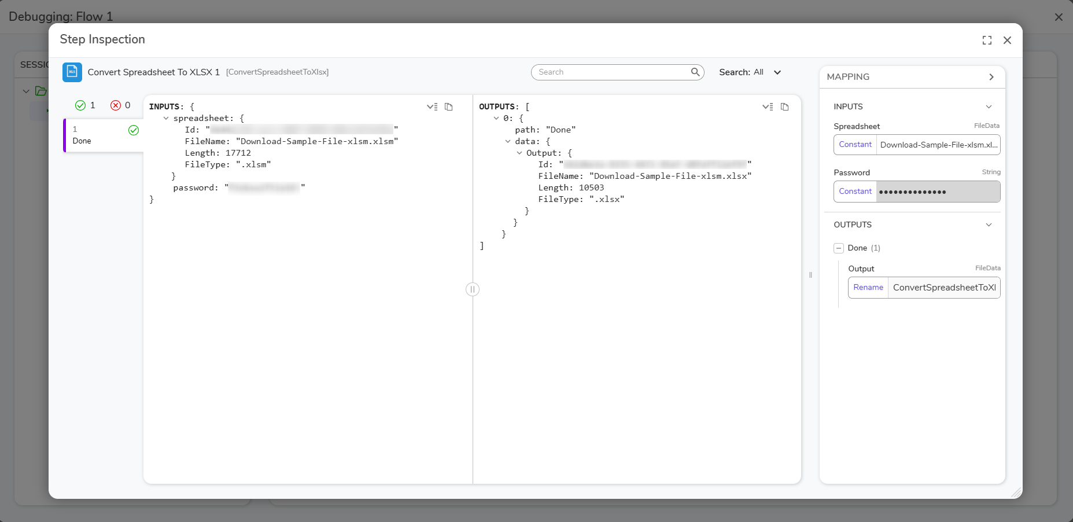The width and height of the screenshot is (1073, 522).
Task: Open INPUTS expand/collapse options icon
Action: point(432,106)
